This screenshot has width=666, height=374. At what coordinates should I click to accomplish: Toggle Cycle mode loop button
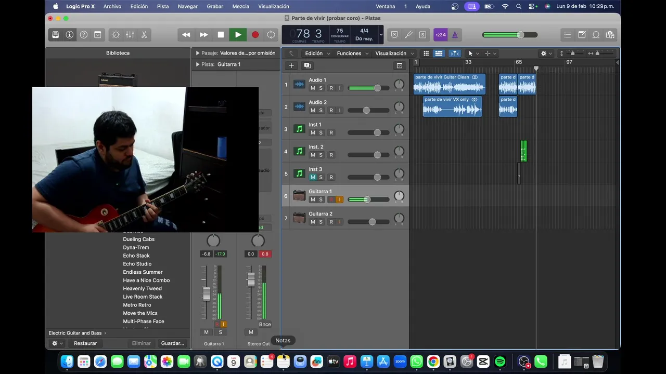click(x=271, y=35)
